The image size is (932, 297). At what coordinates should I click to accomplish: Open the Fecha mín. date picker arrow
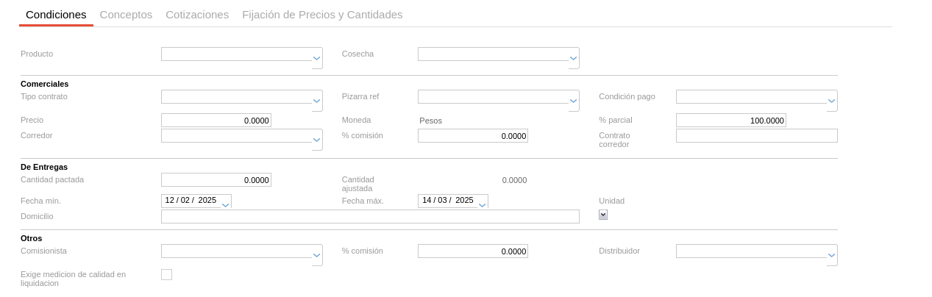(x=226, y=204)
